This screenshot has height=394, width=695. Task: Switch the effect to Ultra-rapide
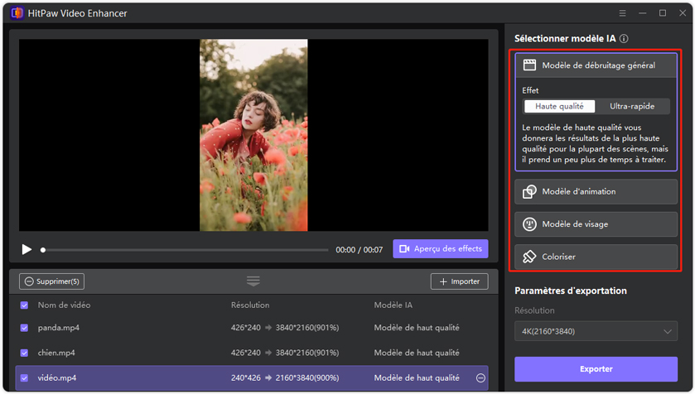tap(631, 106)
